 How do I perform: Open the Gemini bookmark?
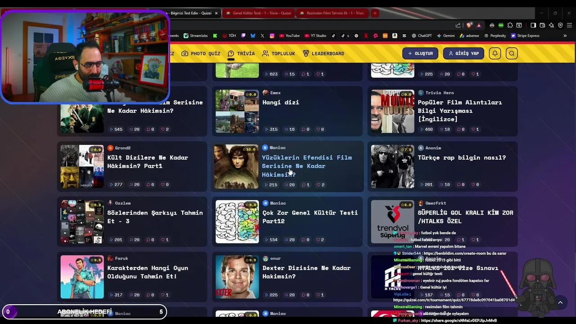tap(446, 36)
